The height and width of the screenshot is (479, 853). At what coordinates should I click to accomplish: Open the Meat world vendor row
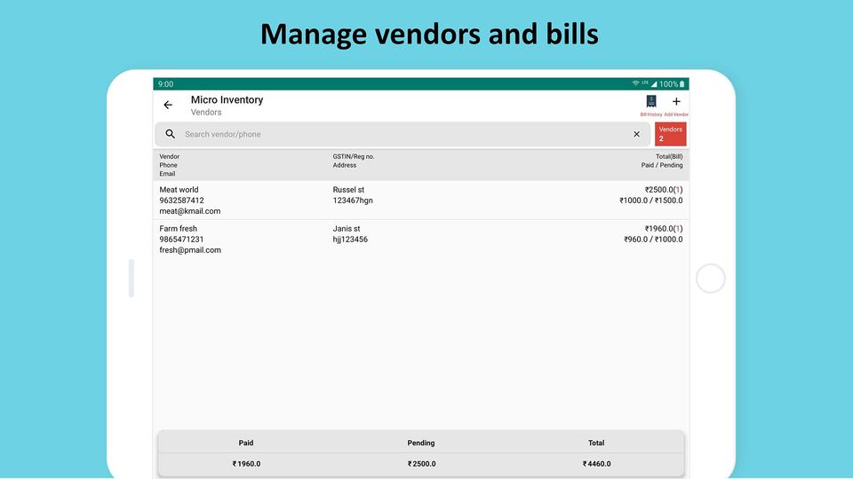(x=420, y=200)
